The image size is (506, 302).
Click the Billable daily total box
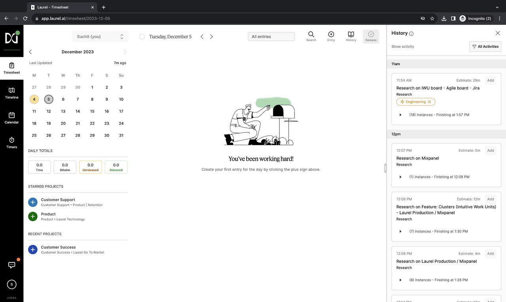pos(65,167)
